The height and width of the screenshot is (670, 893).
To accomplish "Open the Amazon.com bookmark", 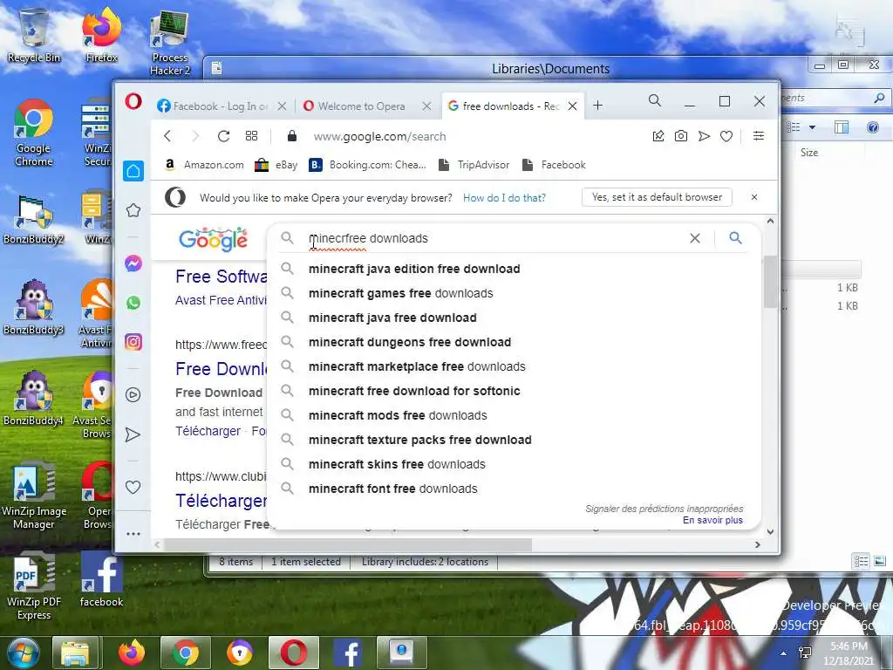I will (204, 165).
